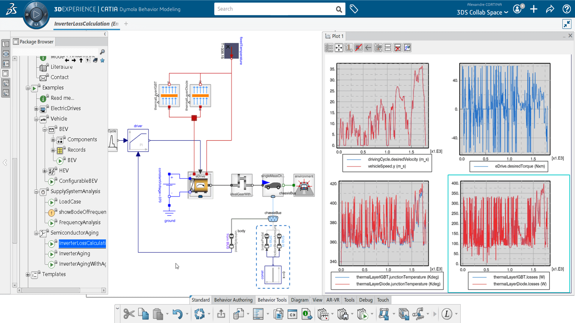Click the library with green play icon
The image size is (575, 323).
362,314
